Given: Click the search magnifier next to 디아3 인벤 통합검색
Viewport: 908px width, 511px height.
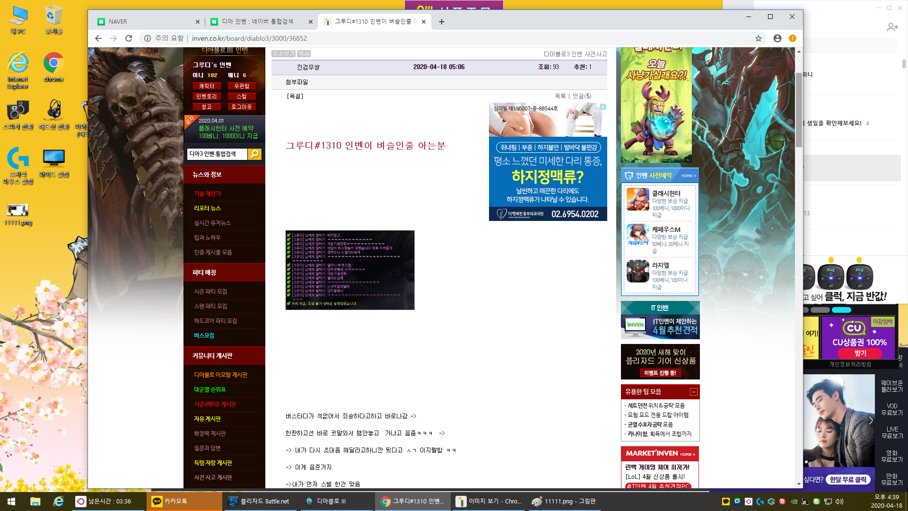Looking at the screenshot, I should pos(254,154).
